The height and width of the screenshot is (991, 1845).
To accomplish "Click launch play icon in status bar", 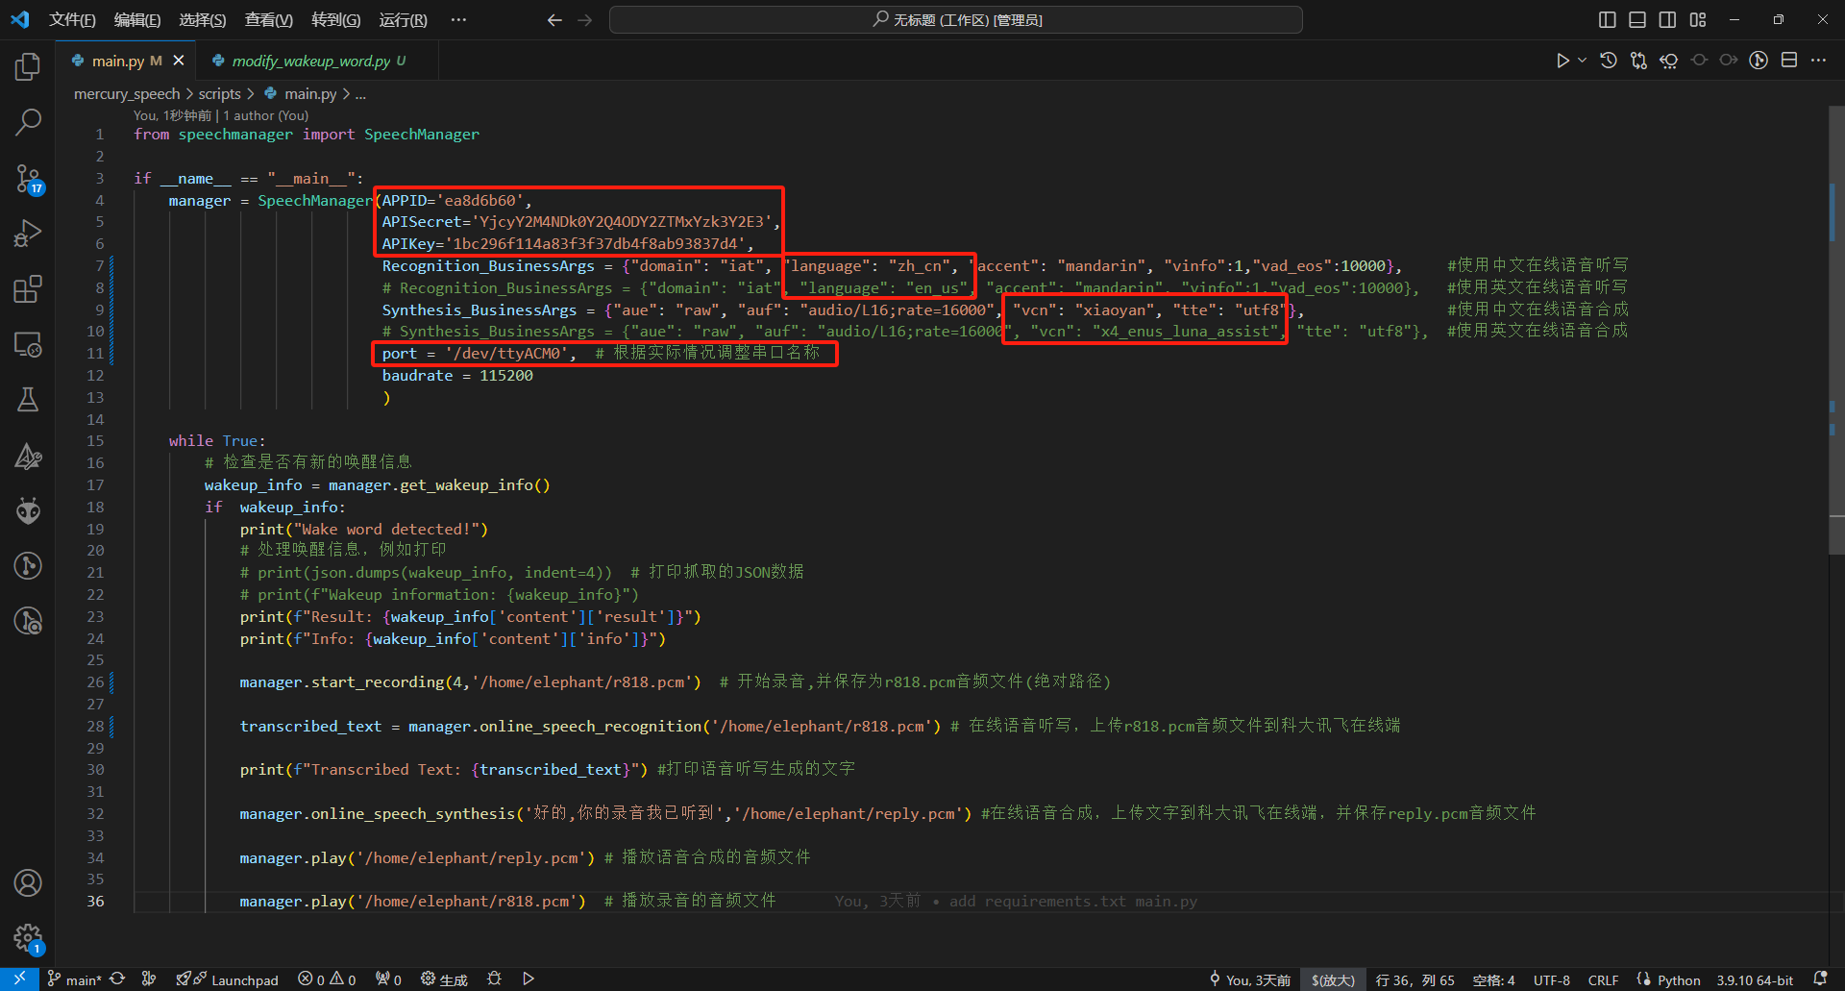I will 529,979.
